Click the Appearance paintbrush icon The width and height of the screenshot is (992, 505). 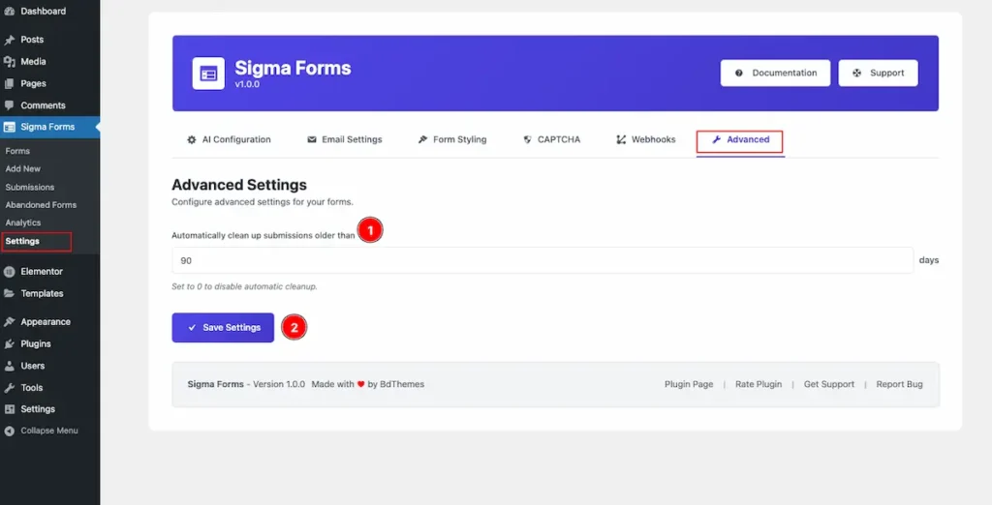coord(10,322)
